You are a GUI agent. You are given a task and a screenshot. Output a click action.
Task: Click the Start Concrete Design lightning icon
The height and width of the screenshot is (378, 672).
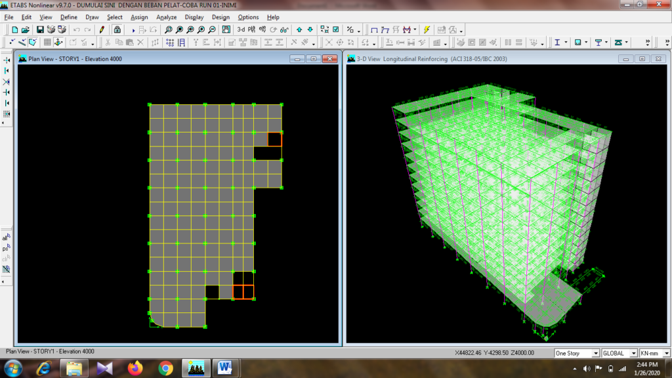click(427, 30)
